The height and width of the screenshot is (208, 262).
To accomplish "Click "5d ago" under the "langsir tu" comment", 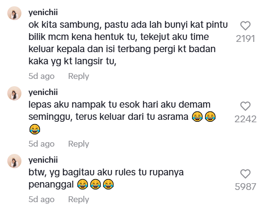I will point(41,76).
